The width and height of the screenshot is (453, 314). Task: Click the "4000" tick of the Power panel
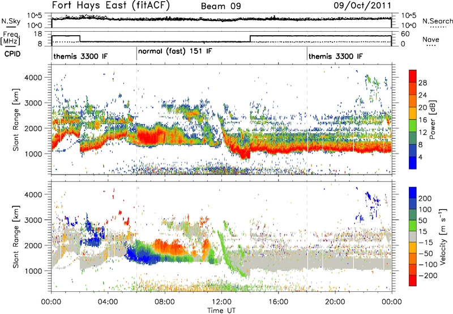(33, 78)
